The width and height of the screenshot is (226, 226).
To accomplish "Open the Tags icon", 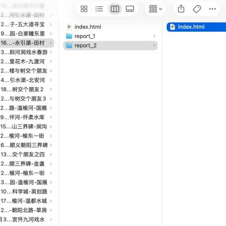I will coord(197,9).
